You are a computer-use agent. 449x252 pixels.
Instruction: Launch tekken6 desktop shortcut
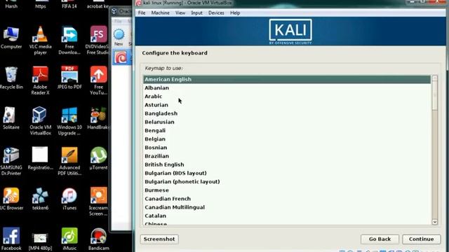pyautogui.click(x=41, y=199)
